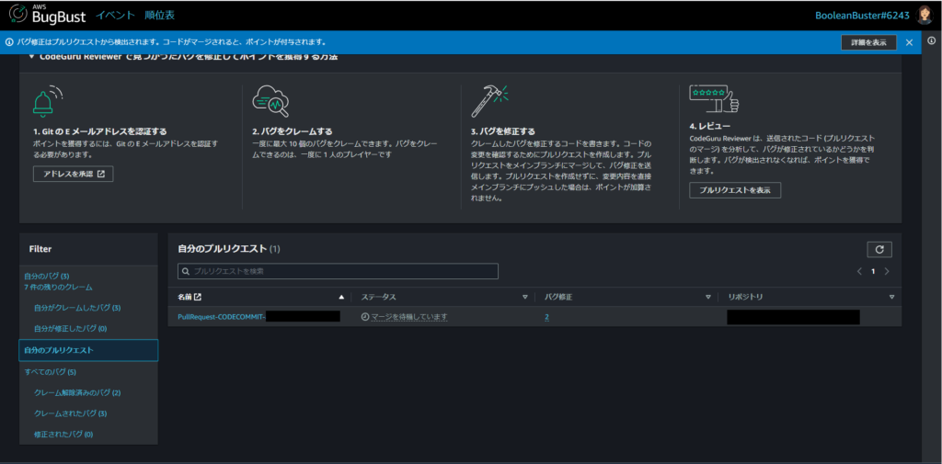Open the 順位表 leaderboard menu
This screenshot has width=942, height=464.
coord(160,15)
